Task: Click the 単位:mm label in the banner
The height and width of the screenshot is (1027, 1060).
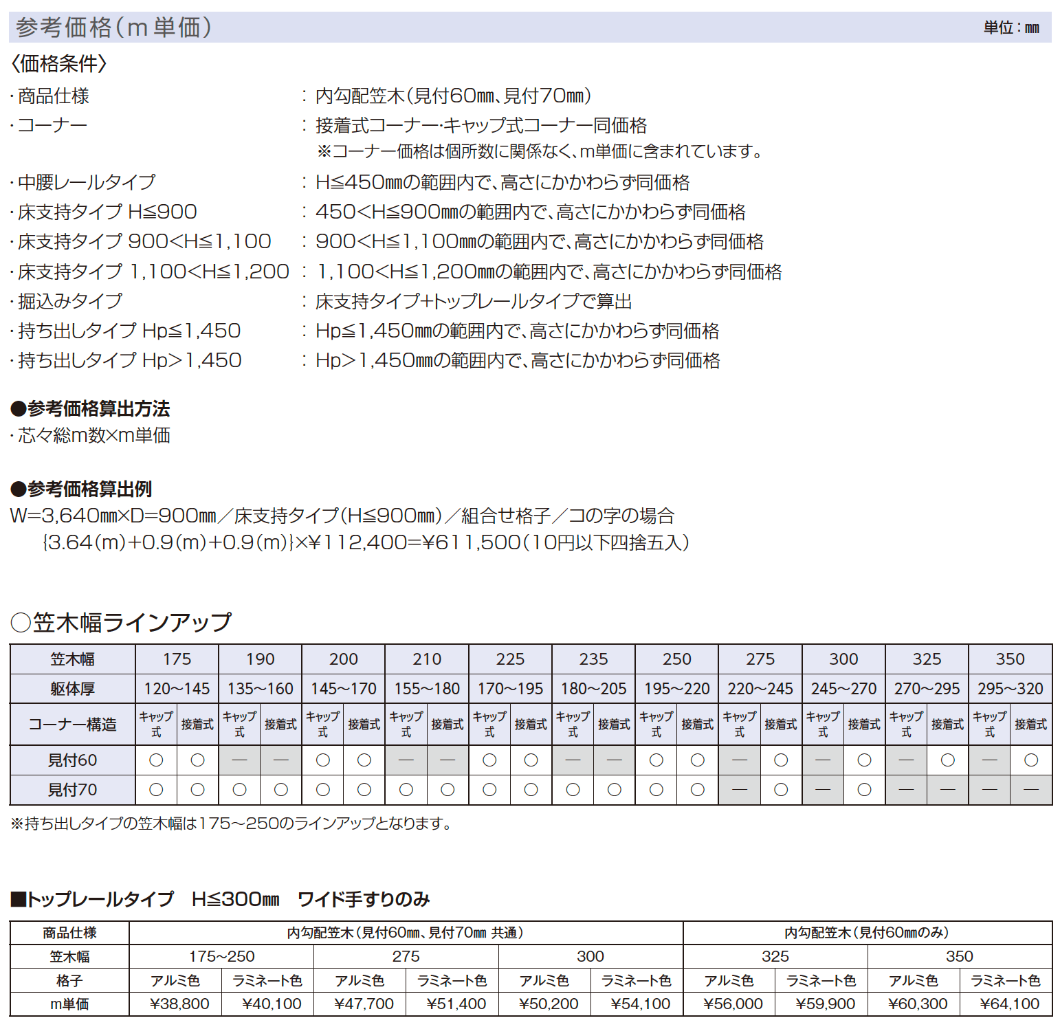Action: pos(1011,28)
